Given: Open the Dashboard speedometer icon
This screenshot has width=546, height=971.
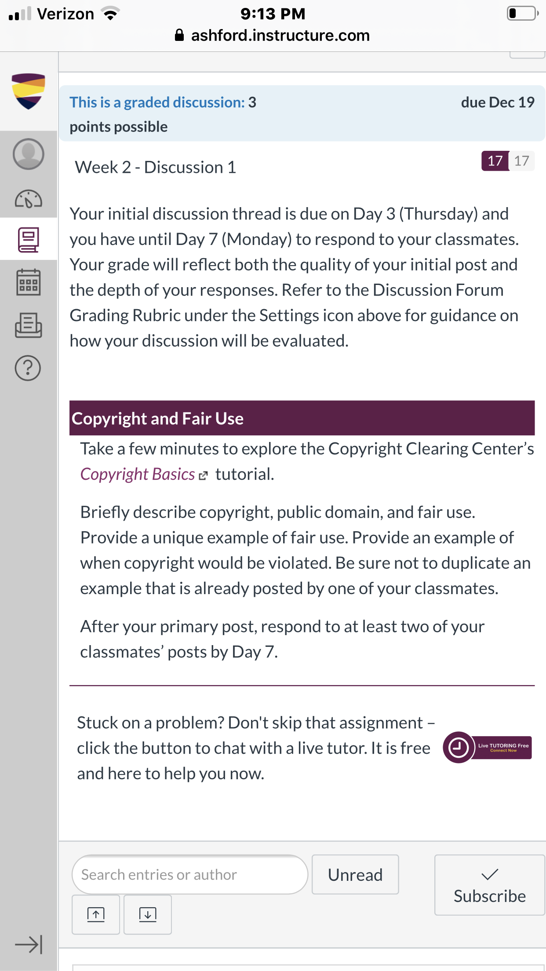Looking at the screenshot, I should [x=29, y=199].
